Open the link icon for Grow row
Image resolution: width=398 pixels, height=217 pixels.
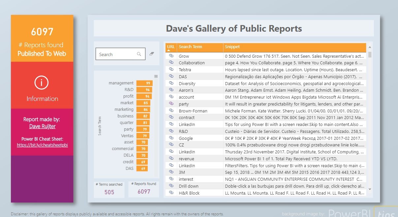(x=171, y=56)
